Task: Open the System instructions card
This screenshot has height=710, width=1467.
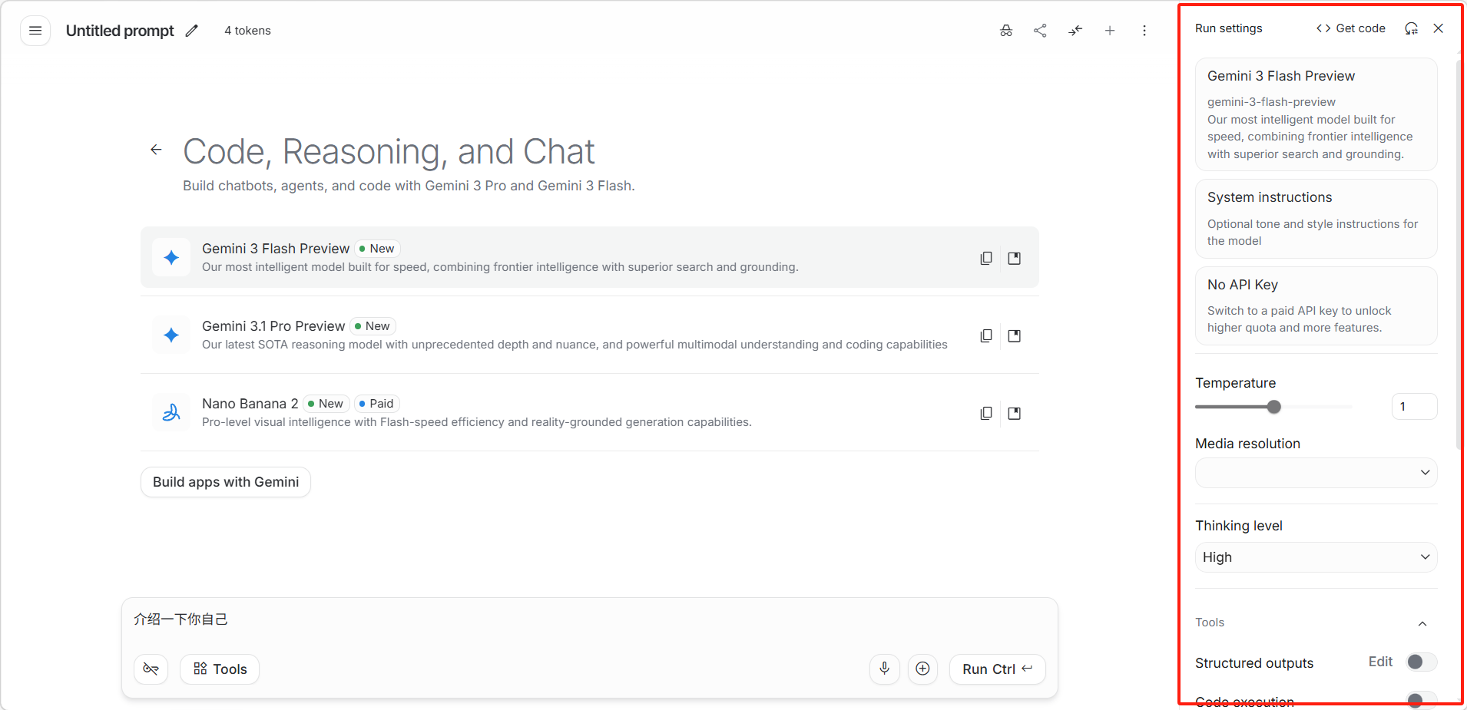Action: pyautogui.click(x=1316, y=219)
